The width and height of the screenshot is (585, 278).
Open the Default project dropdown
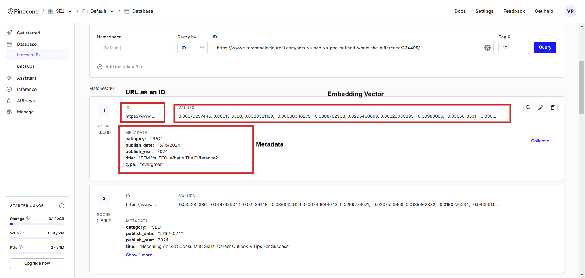pos(112,11)
